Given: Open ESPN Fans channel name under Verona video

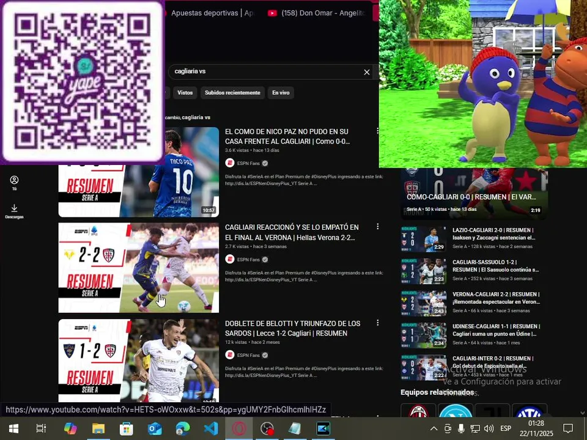Looking at the screenshot, I should (249, 259).
